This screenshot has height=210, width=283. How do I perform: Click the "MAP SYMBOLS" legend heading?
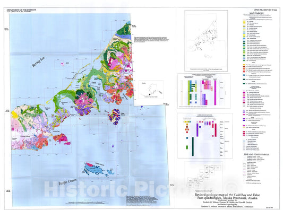pos(257,13)
